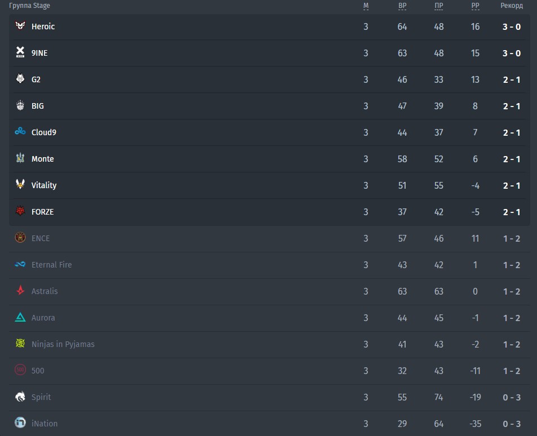Screen dimensions: 537x436
Task: Click the ВР column header
Action: coord(402,6)
